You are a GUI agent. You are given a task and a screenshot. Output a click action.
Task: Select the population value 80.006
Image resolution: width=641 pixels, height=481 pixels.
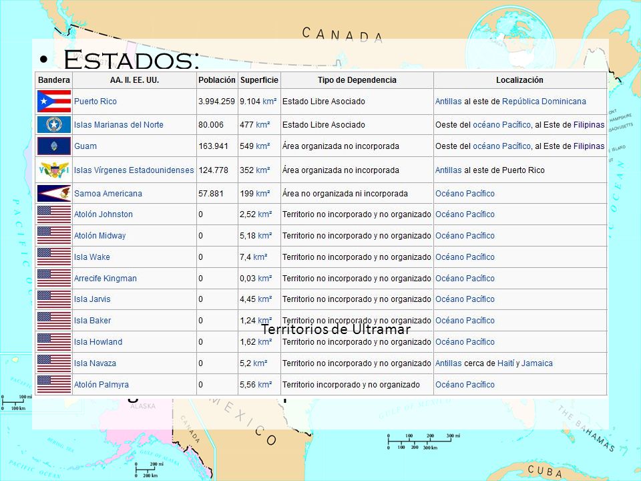pos(211,125)
